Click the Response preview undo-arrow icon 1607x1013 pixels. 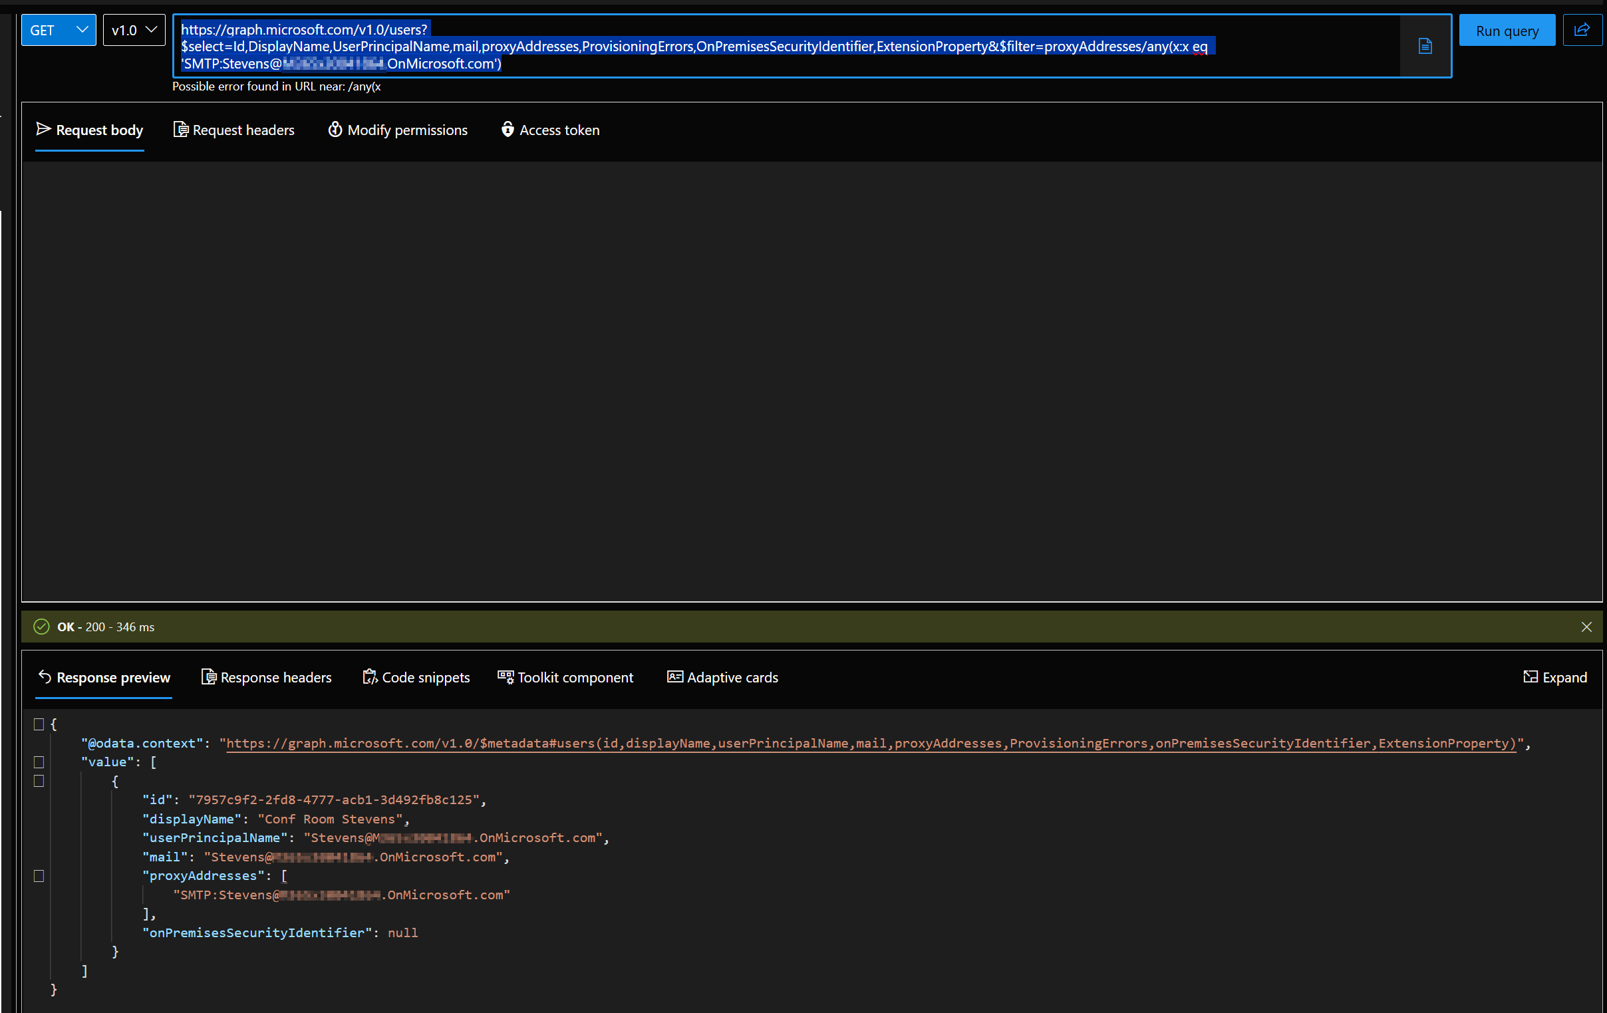[44, 677]
